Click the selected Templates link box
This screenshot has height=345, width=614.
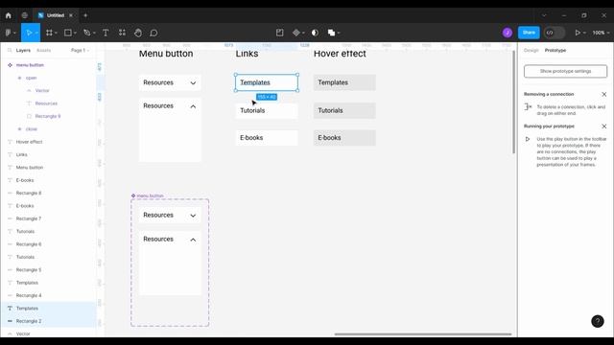pyautogui.click(x=267, y=82)
